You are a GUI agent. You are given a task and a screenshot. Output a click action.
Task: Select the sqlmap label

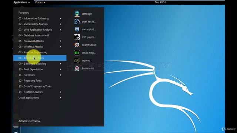86,61
